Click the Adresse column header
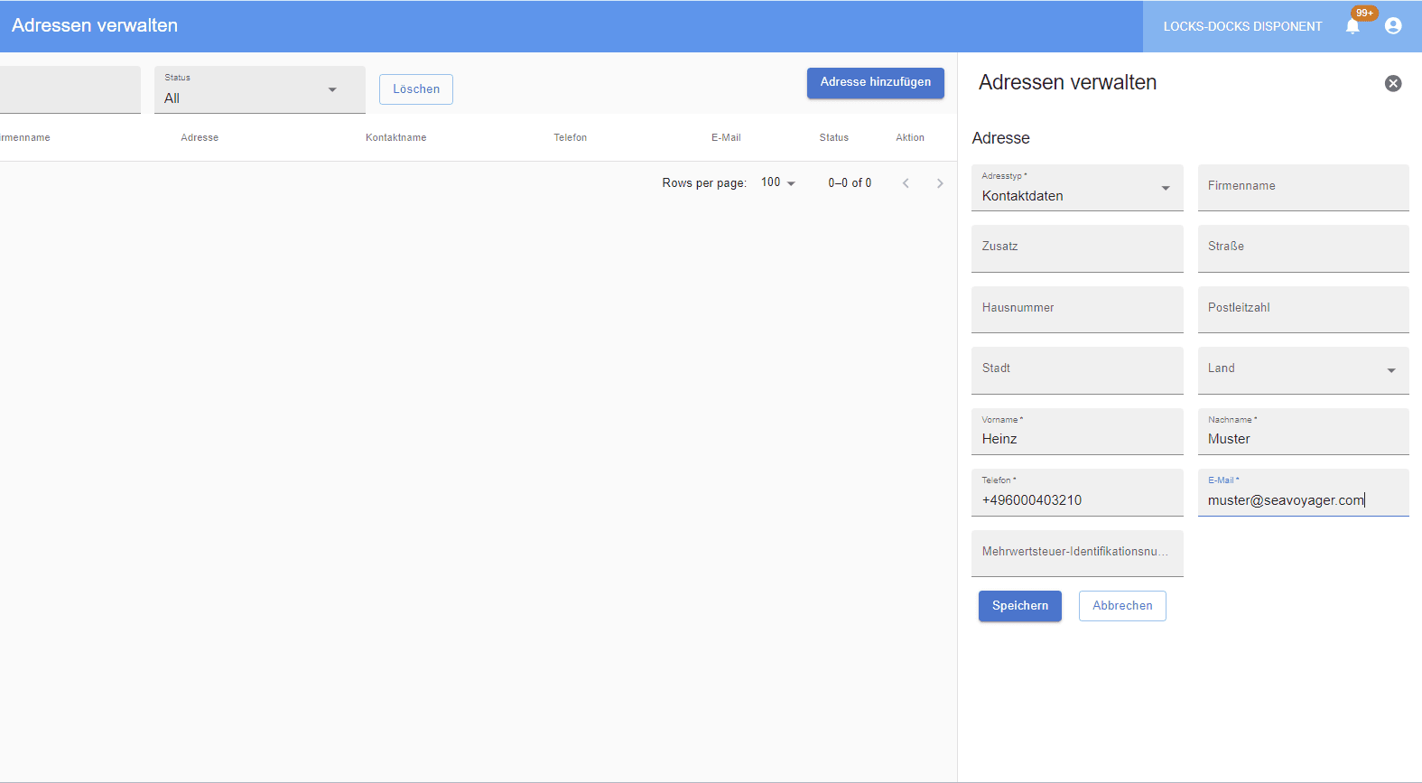The width and height of the screenshot is (1422, 783). 200,137
